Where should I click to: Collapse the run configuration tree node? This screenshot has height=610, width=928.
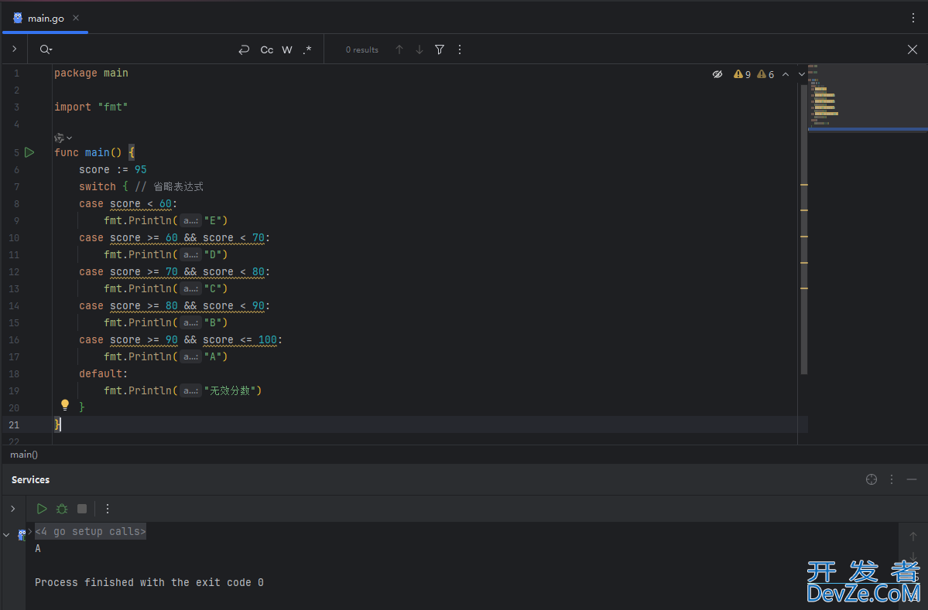[6, 535]
